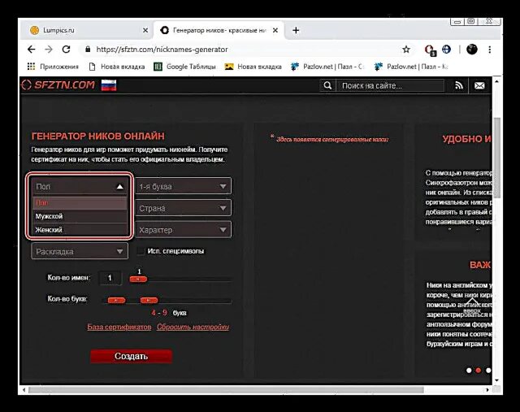
Task: Enable the Исп. спецсимволы checkbox
Action: tap(141, 251)
